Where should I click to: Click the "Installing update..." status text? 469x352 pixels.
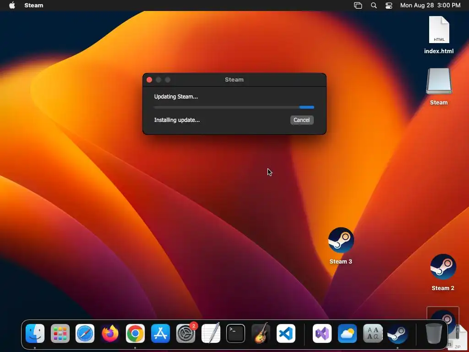point(177,120)
